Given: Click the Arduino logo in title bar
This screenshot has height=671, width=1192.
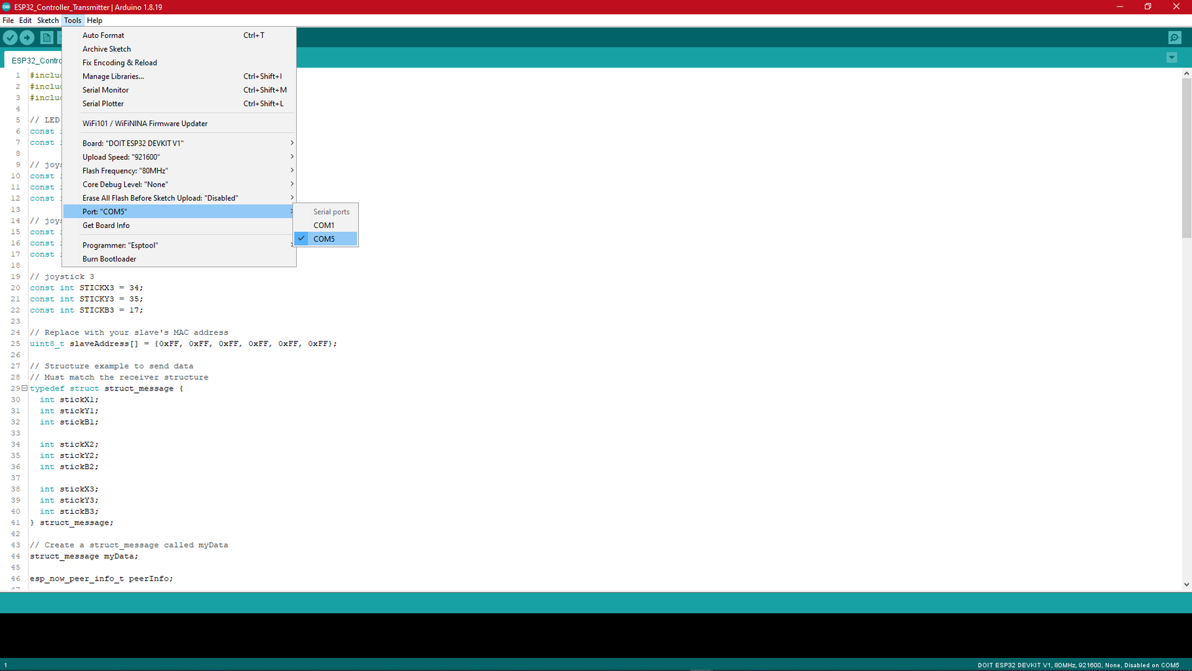Looking at the screenshot, I should pyautogui.click(x=7, y=7).
